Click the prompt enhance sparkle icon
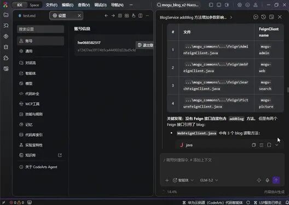The height and width of the screenshot is (205, 289). point(259,180)
